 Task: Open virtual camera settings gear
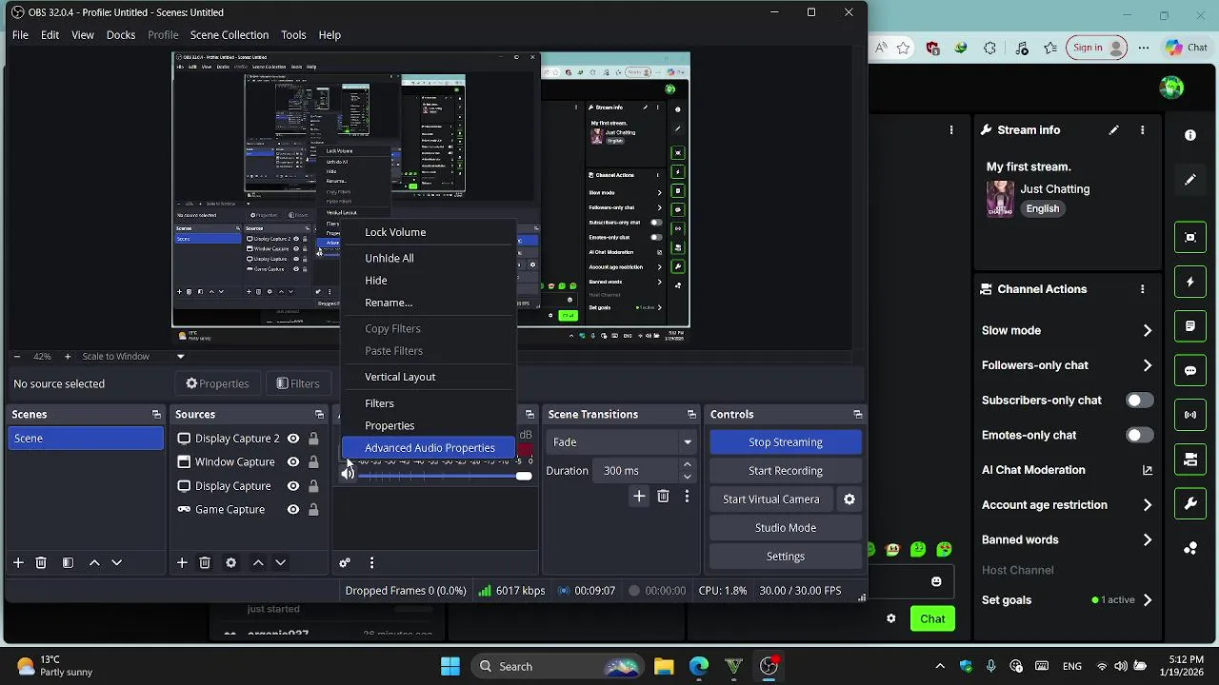(x=849, y=499)
